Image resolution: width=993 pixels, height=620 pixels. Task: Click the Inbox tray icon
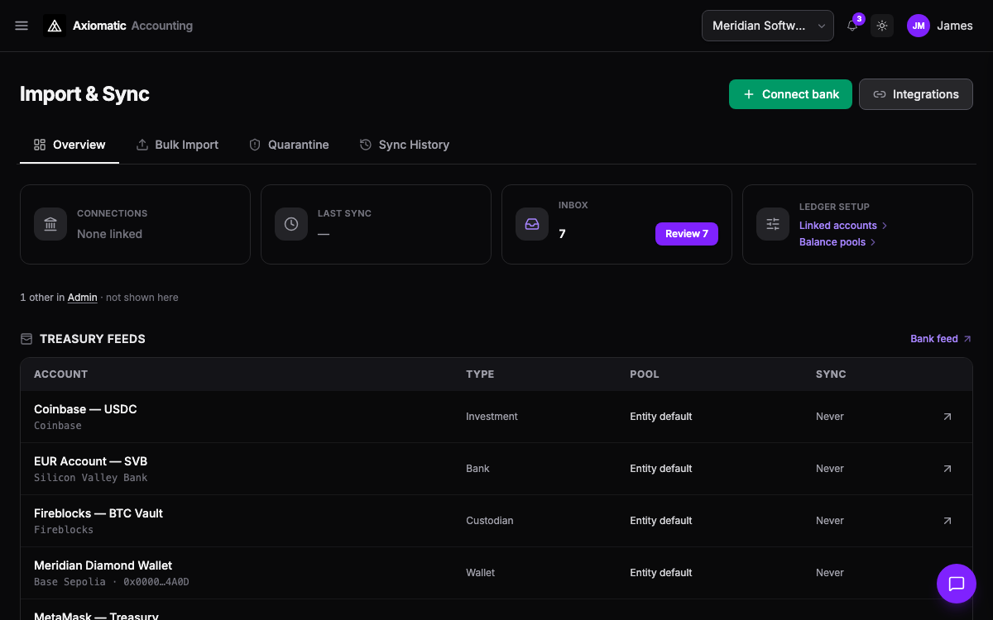(532, 224)
